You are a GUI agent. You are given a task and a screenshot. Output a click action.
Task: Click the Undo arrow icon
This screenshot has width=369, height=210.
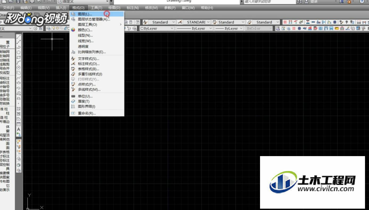click(x=40, y=1)
